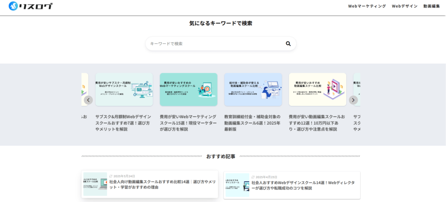
Task: Show previous carousel slide with left arrow
Action: pos(88,100)
